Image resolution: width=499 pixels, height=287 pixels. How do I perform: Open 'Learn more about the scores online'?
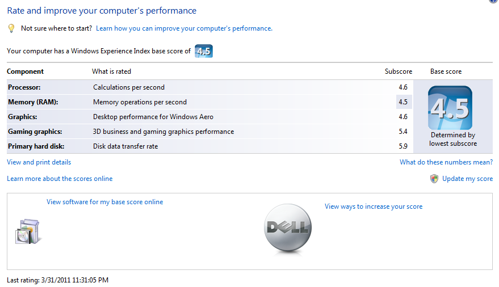tap(60, 179)
